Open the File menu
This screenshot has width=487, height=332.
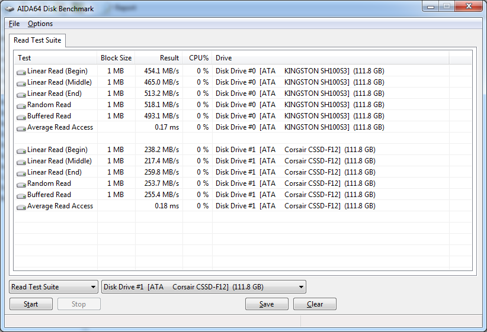click(x=14, y=24)
